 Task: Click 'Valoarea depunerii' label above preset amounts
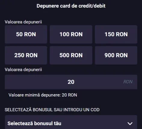click(x=23, y=22)
